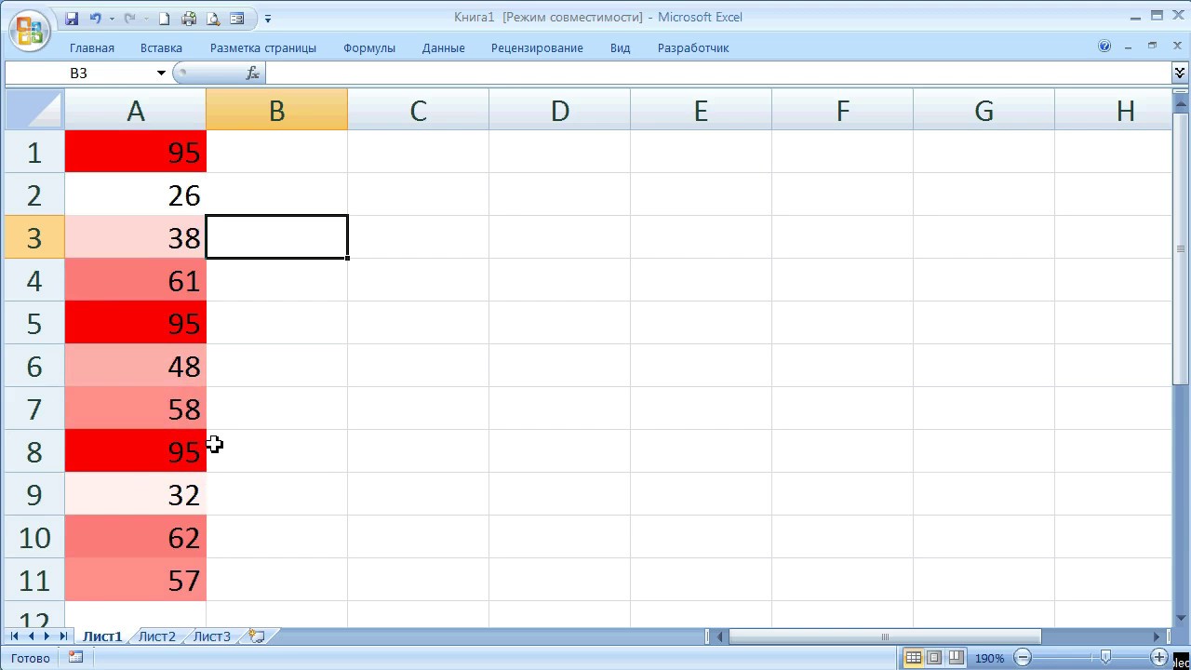Select cell with value 32

coord(136,494)
